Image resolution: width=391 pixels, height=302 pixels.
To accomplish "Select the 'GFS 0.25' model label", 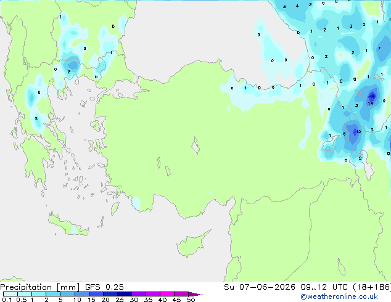I will point(104,287).
